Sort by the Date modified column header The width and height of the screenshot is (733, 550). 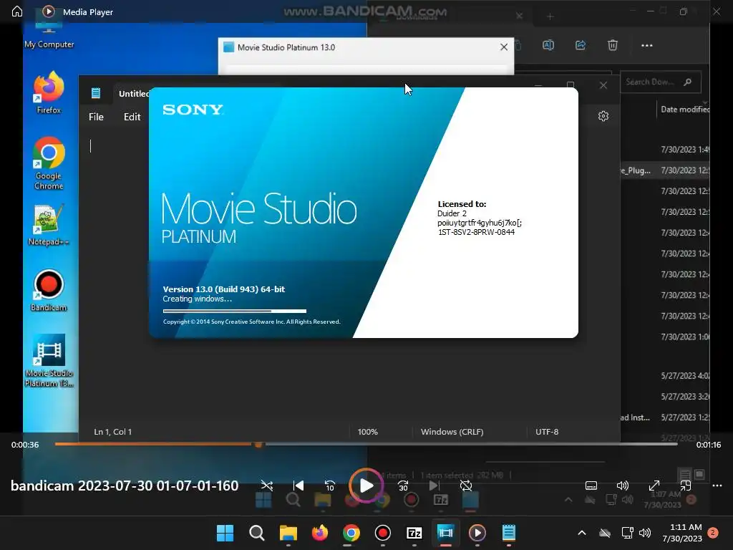click(x=684, y=110)
